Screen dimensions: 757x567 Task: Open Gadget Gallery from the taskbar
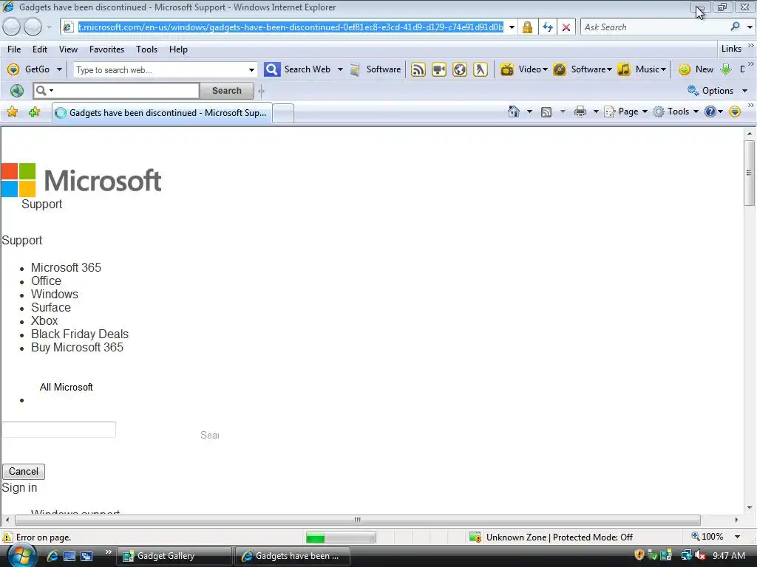pos(174,556)
